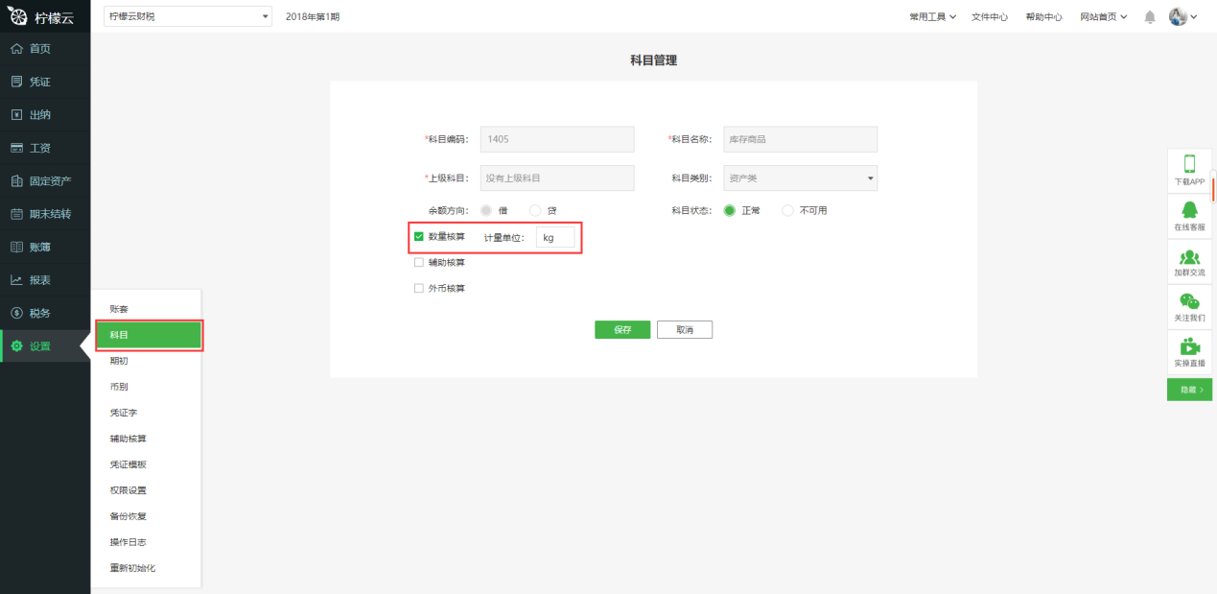Image resolution: width=1217 pixels, height=594 pixels.
Task: Check the 外币核算 option
Action: (418, 288)
